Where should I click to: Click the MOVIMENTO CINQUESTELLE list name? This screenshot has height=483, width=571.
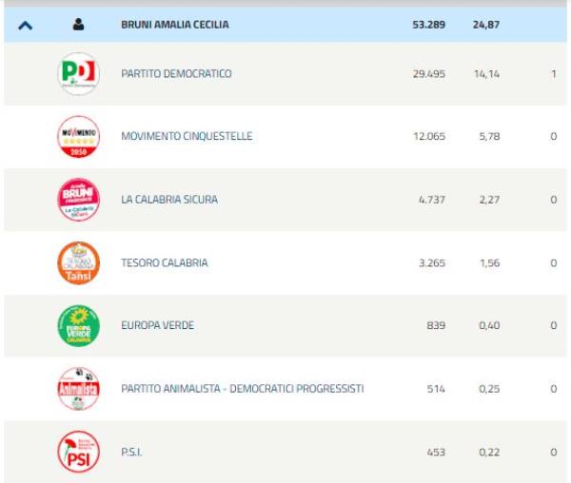pyautogui.click(x=187, y=136)
